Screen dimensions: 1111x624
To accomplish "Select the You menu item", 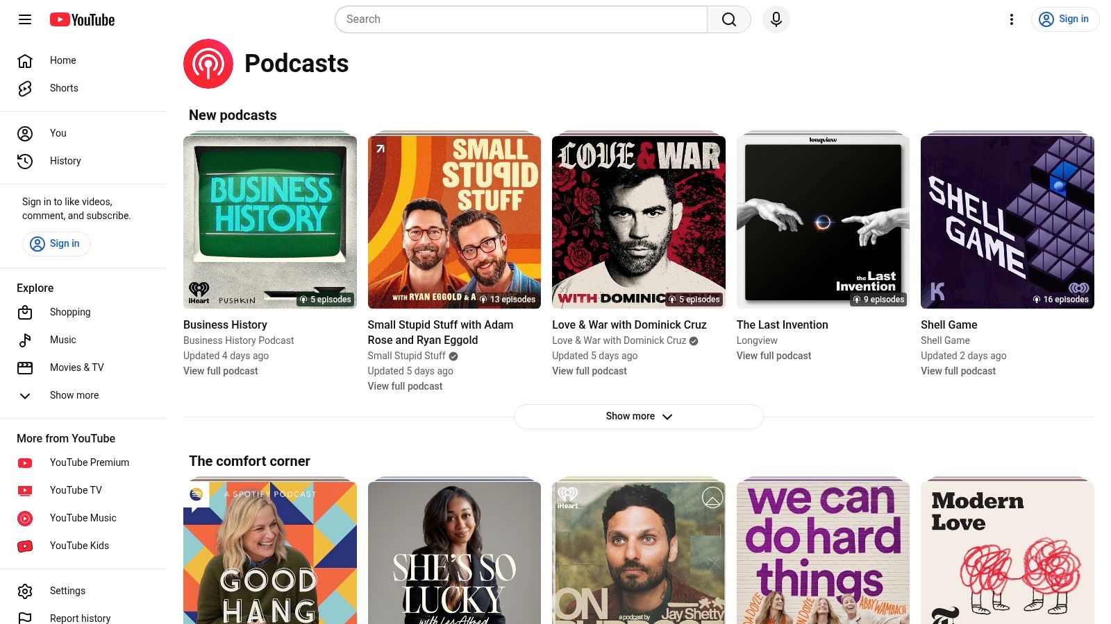I will [58, 133].
